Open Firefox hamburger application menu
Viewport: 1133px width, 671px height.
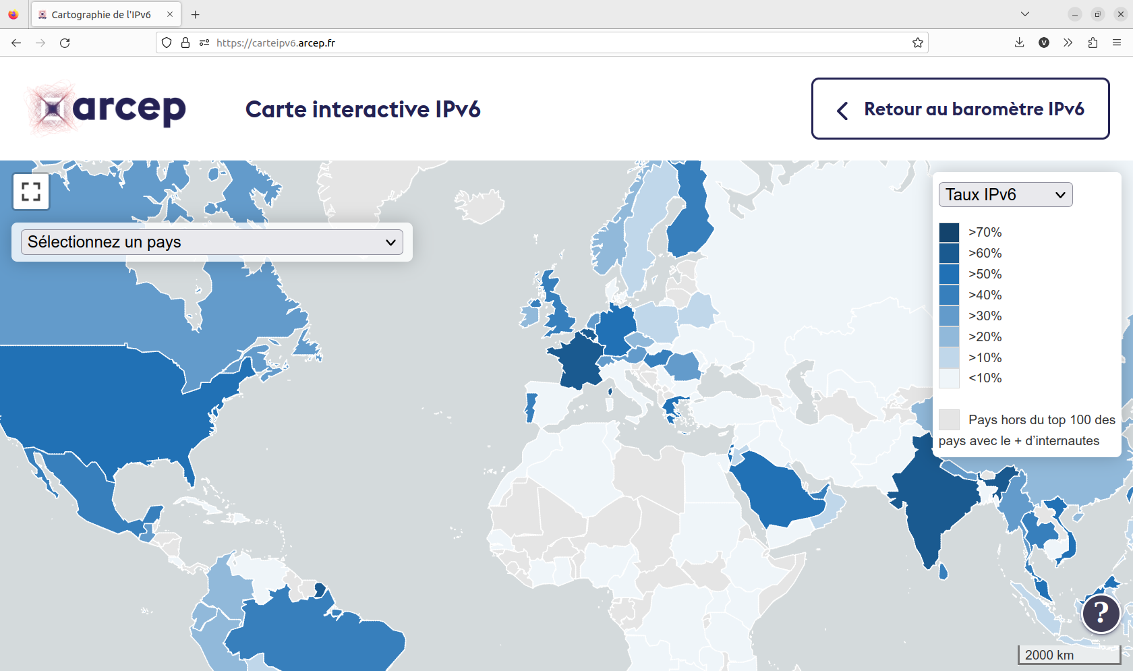1117,43
